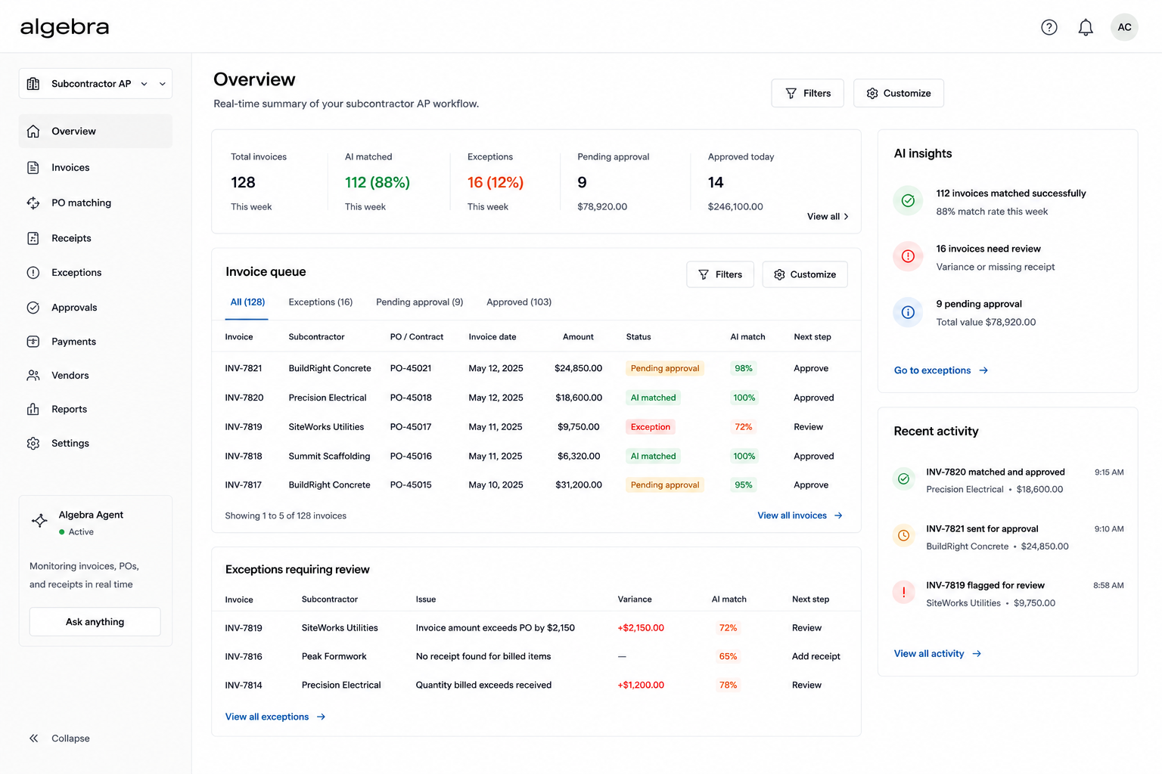
Task: Go to Invoices in the sidebar
Action: [x=95, y=168]
